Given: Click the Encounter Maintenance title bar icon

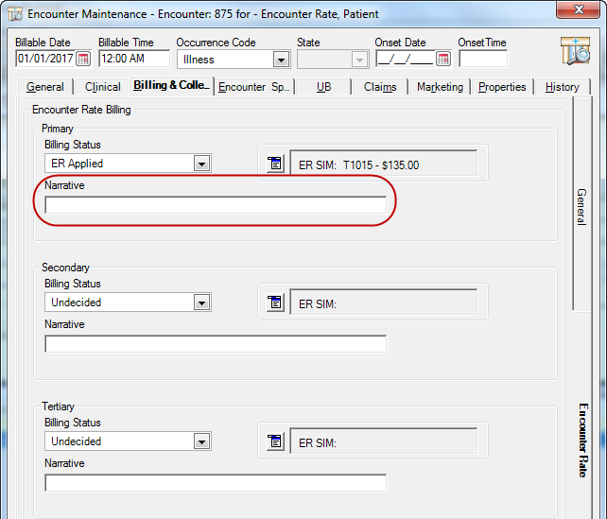Looking at the screenshot, I should (x=15, y=14).
